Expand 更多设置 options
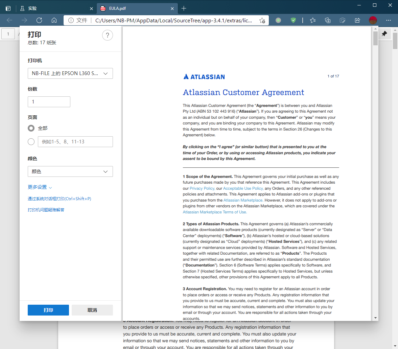This screenshot has width=398, height=349. click(40, 187)
